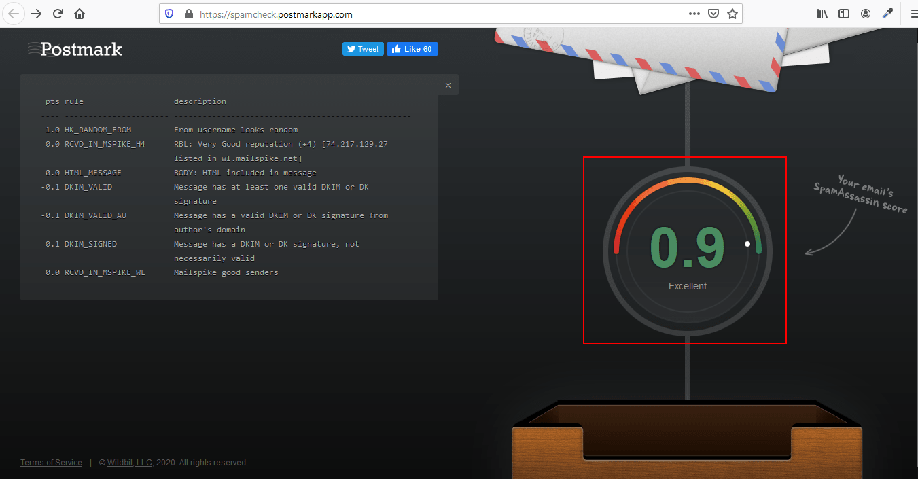The width and height of the screenshot is (918, 479).
Task: Click the eyedropper extension icon
Action: coord(887,14)
